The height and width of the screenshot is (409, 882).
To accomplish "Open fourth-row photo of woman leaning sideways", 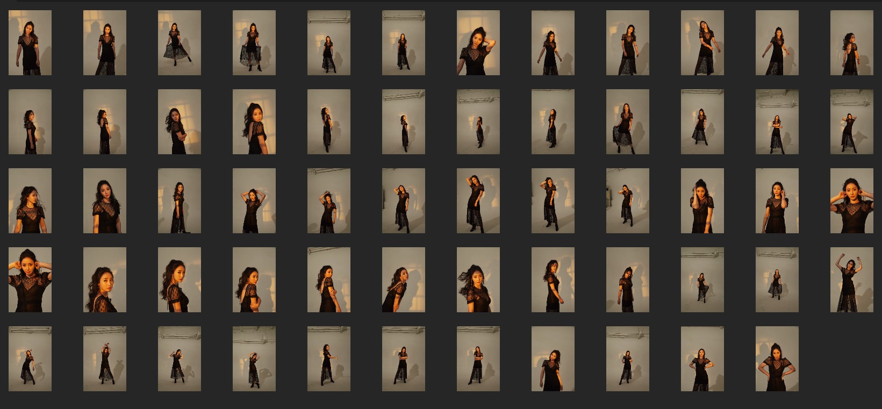I will tap(404, 279).
